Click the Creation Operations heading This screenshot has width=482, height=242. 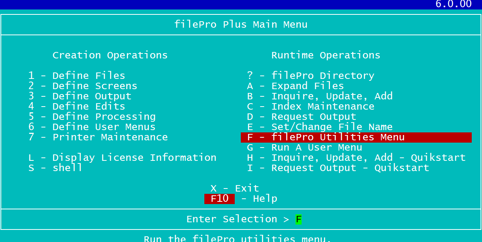(110, 55)
